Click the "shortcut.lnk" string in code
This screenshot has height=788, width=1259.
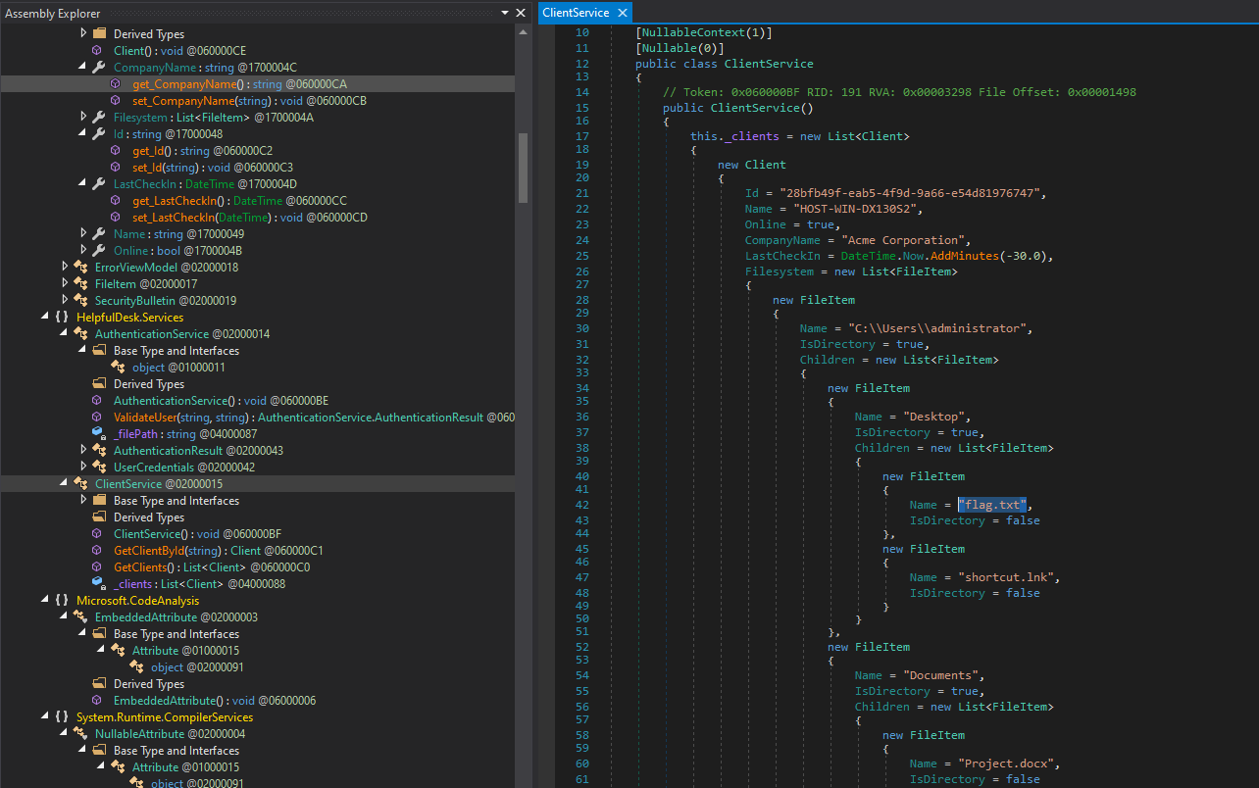(1010, 577)
